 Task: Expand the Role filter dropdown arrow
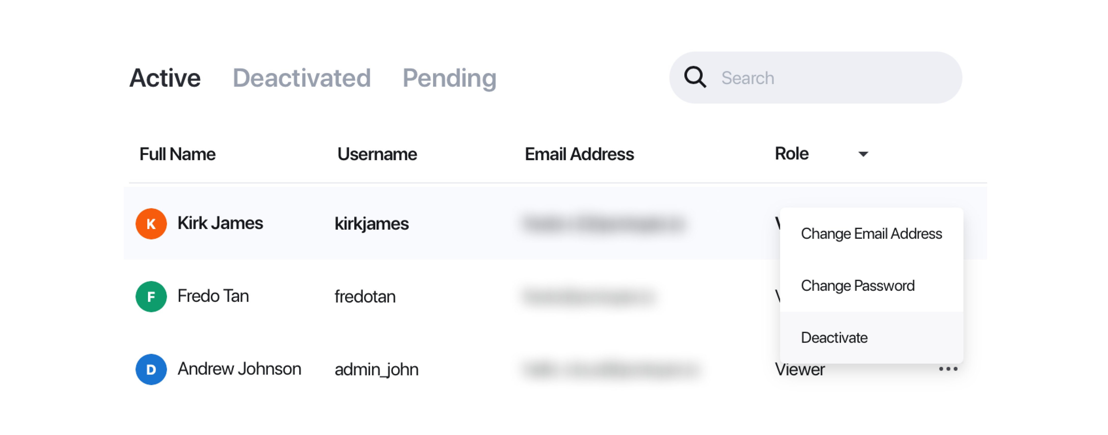(863, 154)
